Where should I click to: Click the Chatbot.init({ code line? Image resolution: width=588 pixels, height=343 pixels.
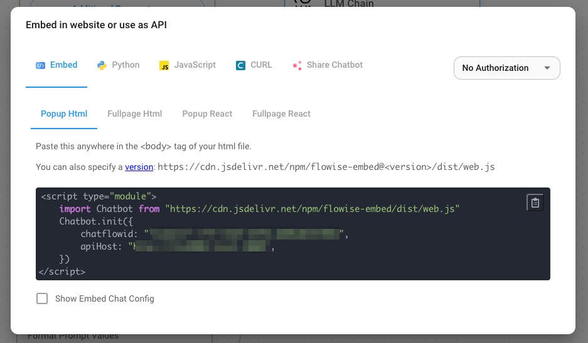[96, 221]
